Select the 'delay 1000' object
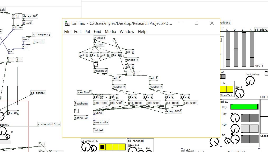This screenshot has height=152, width=268. click(173, 111)
